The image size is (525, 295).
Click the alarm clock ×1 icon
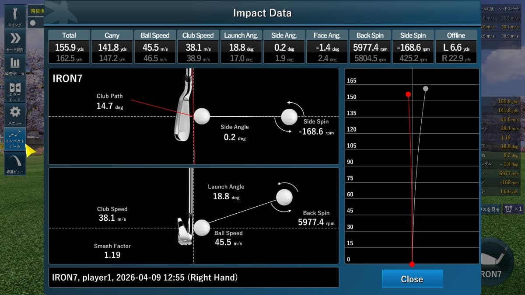(513, 209)
